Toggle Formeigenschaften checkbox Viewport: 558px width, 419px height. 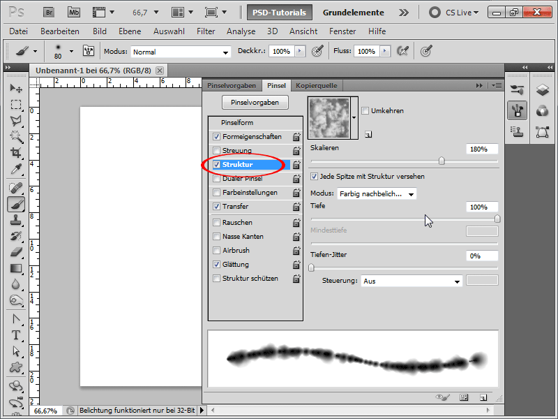tap(216, 136)
